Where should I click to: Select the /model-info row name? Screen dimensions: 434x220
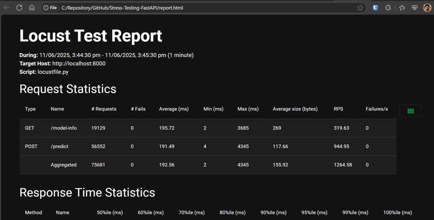64,128
